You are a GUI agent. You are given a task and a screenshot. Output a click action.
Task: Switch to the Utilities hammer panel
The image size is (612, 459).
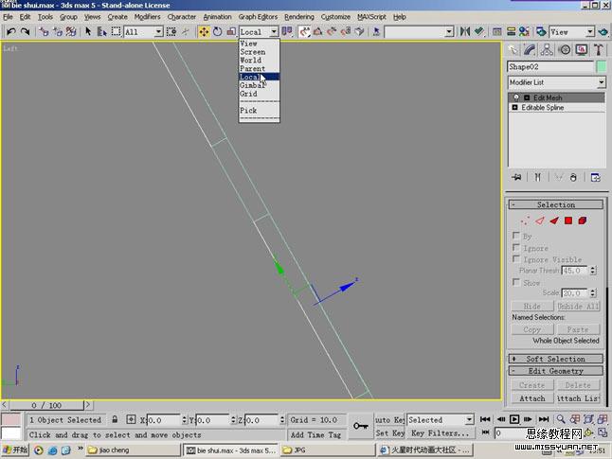point(599,50)
